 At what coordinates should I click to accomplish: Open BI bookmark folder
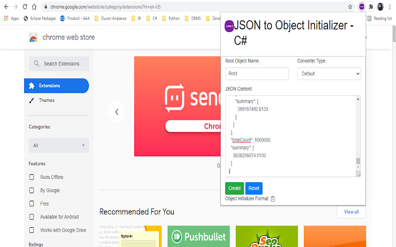[x=136, y=19]
